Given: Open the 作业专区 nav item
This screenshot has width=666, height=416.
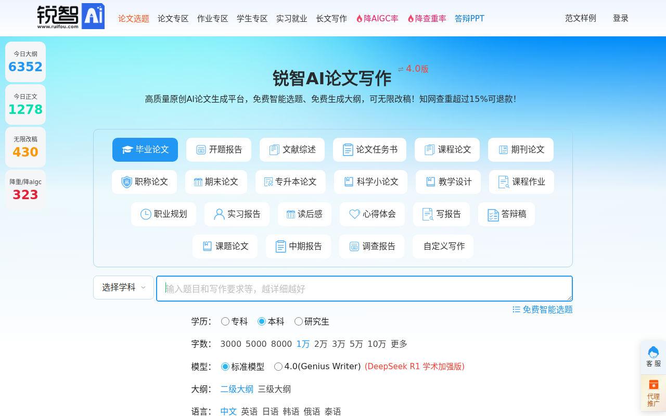Looking at the screenshot, I should point(213,19).
